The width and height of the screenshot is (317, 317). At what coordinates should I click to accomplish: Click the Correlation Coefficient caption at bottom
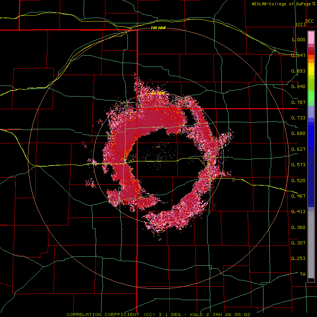point(158,315)
